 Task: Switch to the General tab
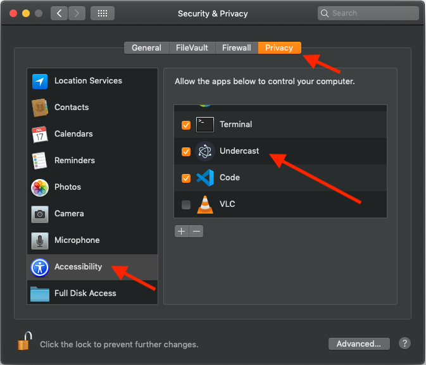(147, 48)
